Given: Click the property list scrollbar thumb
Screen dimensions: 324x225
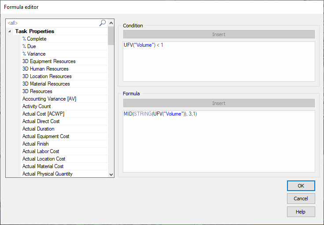Looking at the screenshot, I should coord(111,36).
